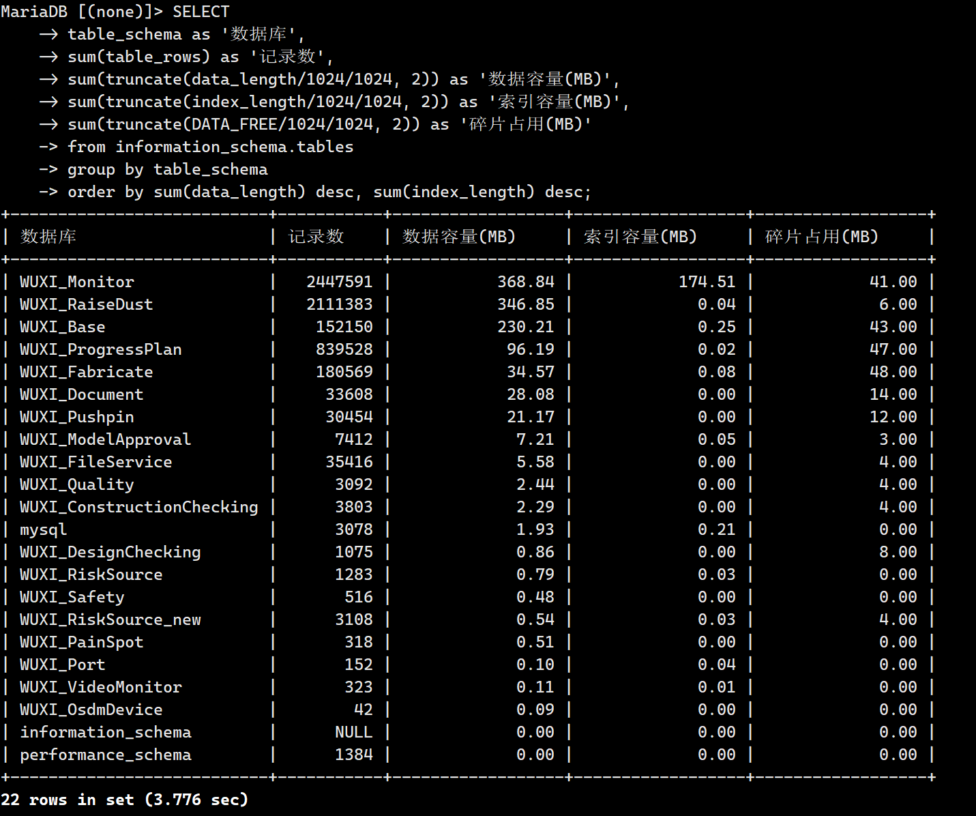Image resolution: width=976 pixels, height=816 pixels.
Task: Select the 'WUXI_RaiseDust' database name
Action: click(x=87, y=304)
